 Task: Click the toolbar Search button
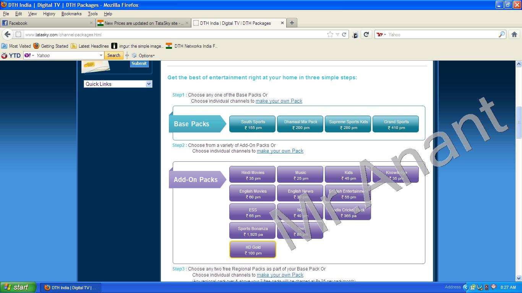(113, 55)
